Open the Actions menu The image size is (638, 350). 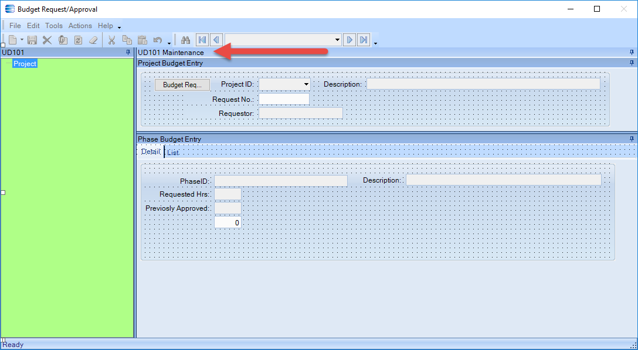tap(80, 26)
